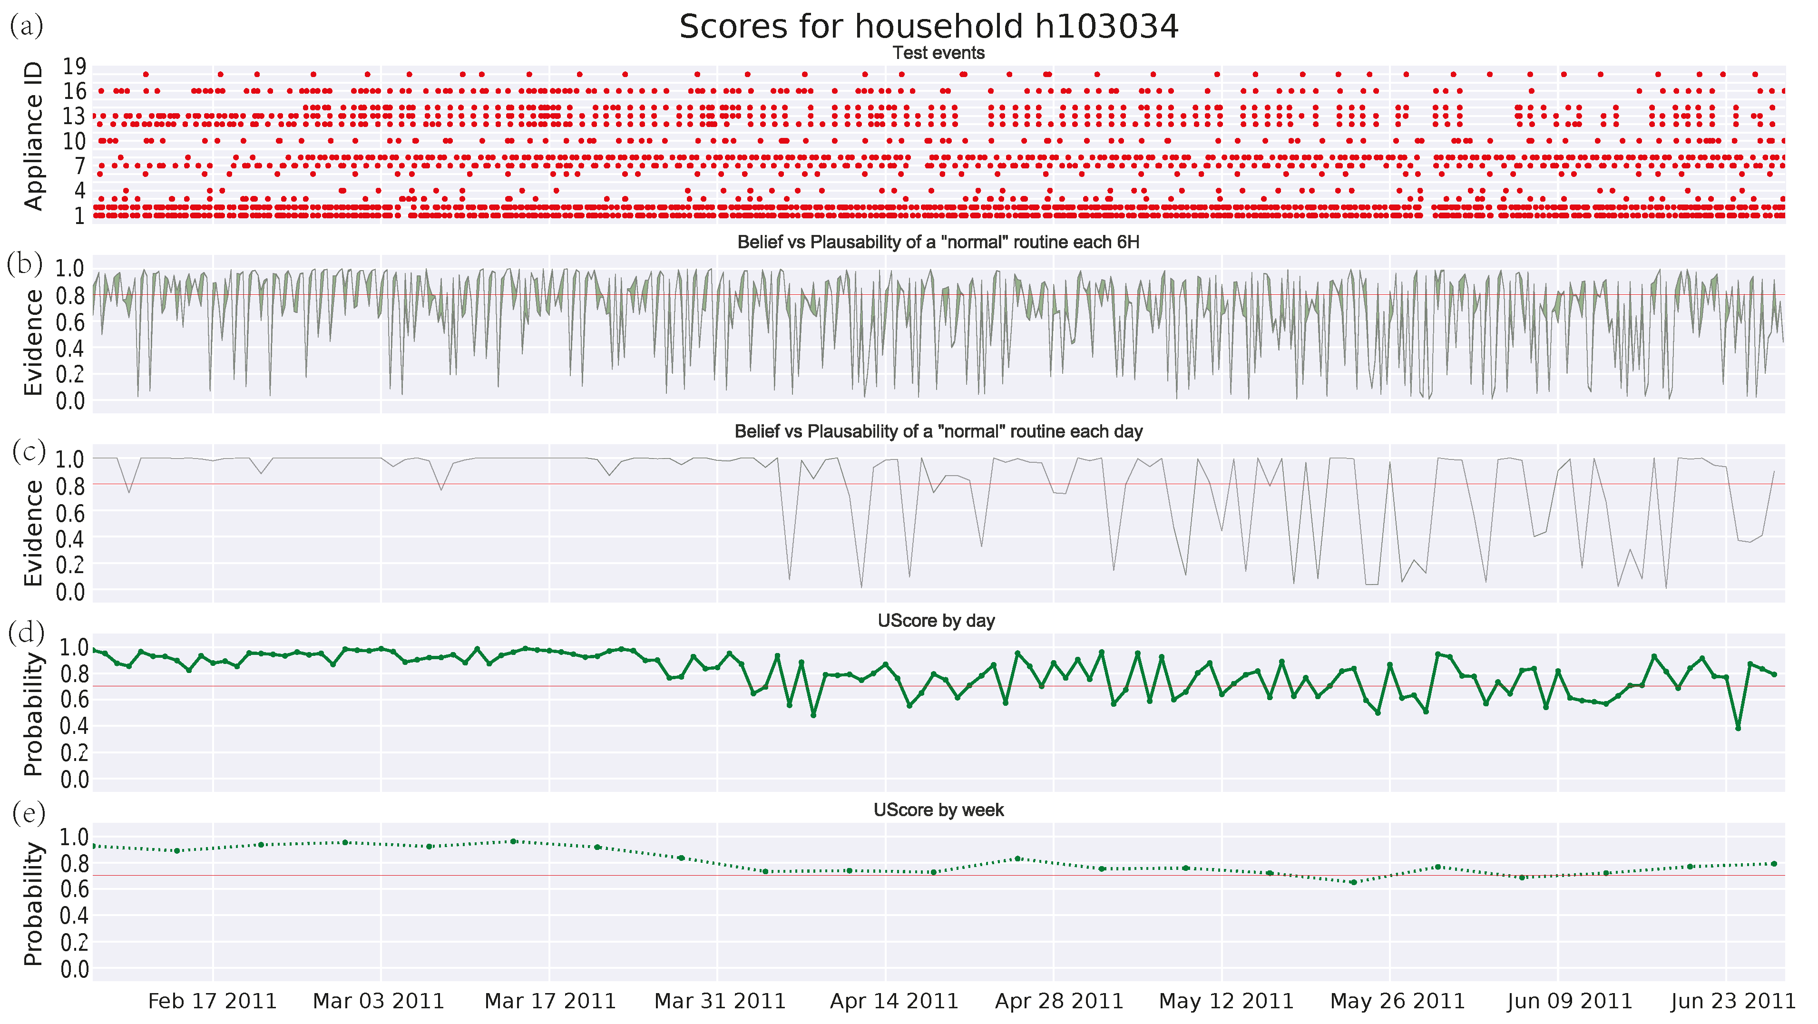Click the 'Mar 31 2011' date tick label

click(720, 1001)
